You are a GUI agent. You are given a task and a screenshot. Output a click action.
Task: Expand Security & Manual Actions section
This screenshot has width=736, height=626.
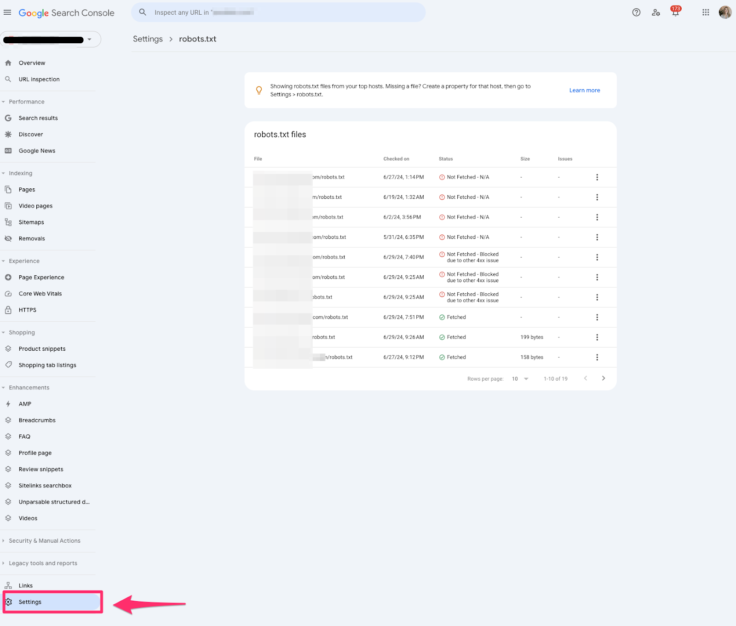3,541
